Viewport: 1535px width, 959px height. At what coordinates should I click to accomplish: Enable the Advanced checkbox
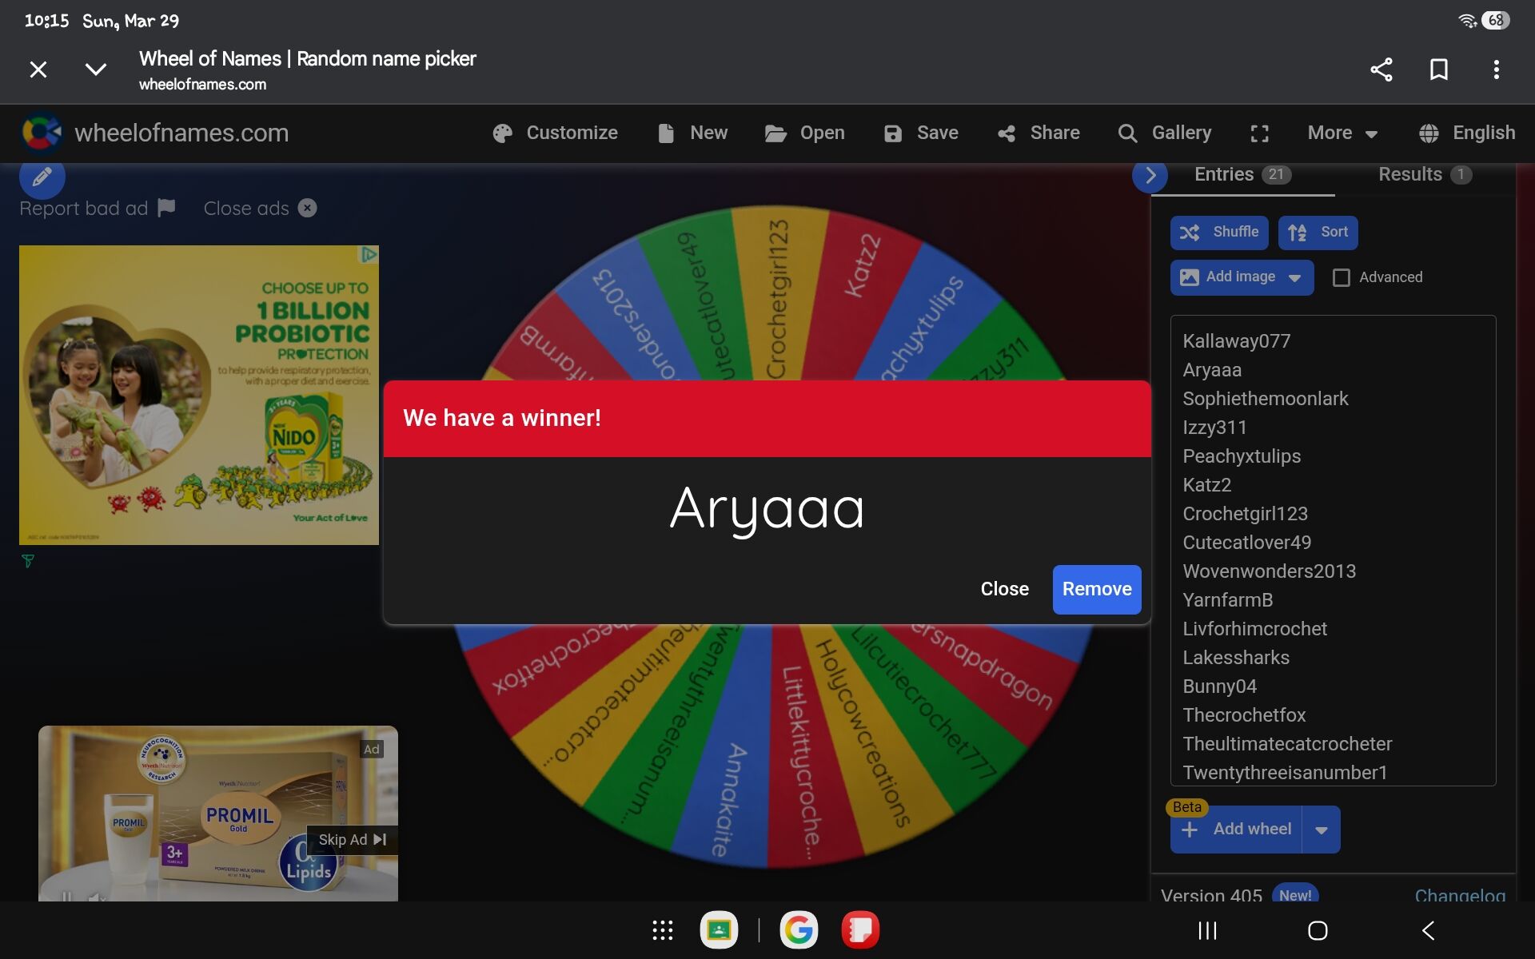1342,277
